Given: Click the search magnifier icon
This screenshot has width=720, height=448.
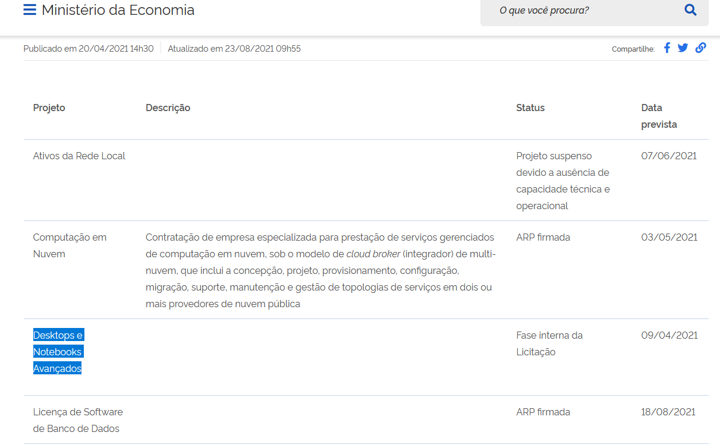Looking at the screenshot, I should coord(690,10).
